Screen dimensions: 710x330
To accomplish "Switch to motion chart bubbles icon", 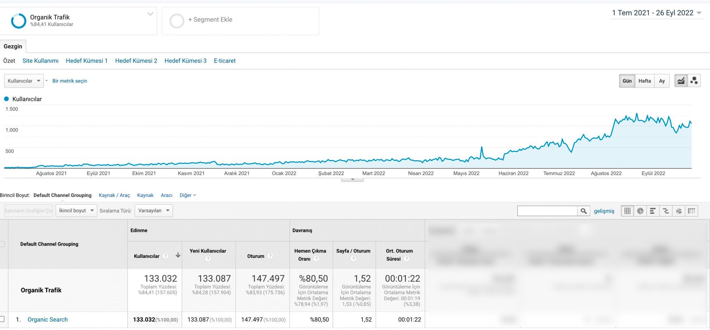I will [694, 81].
